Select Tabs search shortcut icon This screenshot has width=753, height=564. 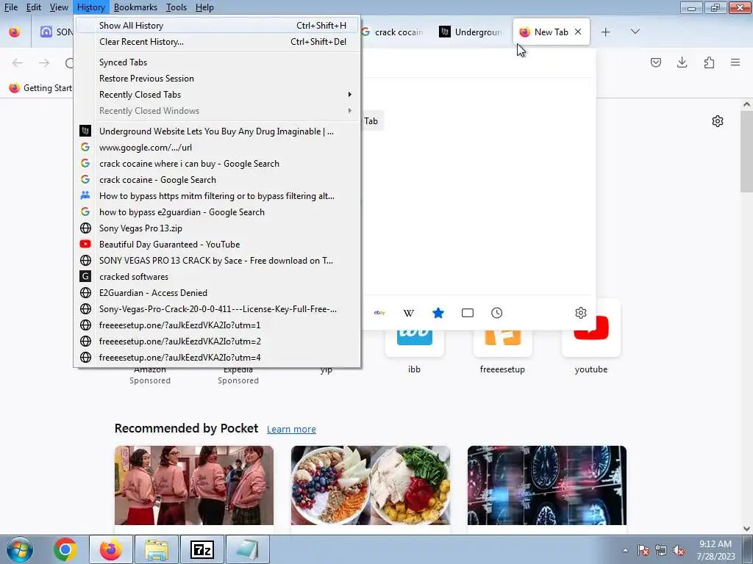point(467,313)
